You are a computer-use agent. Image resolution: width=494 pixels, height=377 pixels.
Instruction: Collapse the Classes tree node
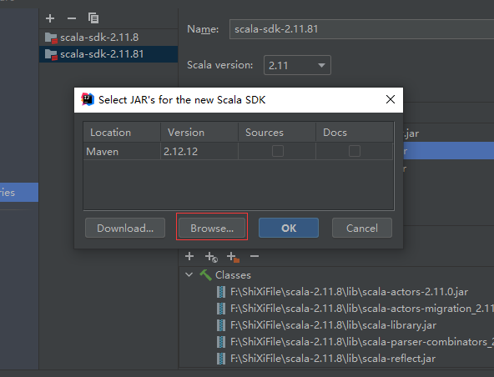(x=189, y=274)
